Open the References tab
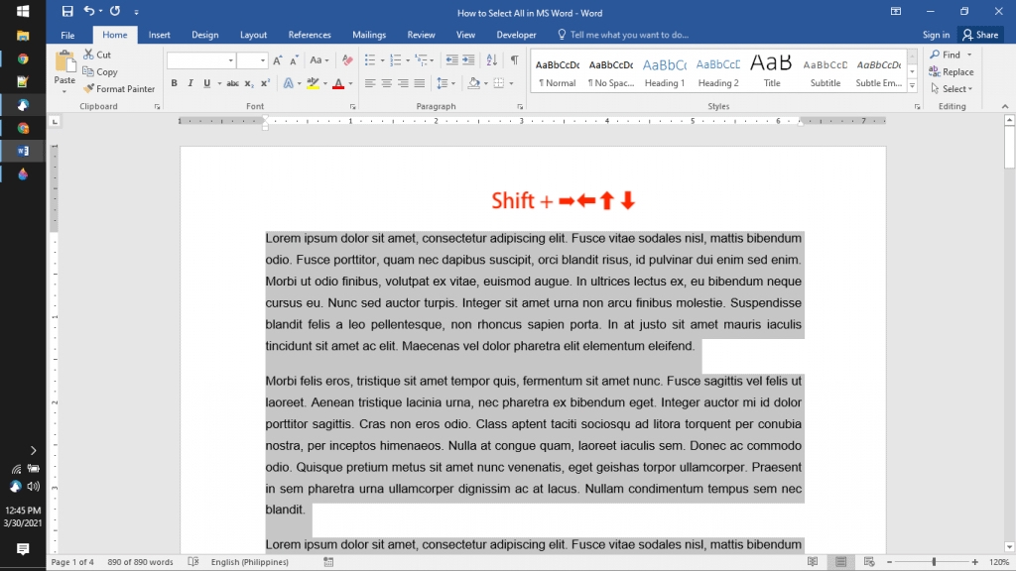Image resolution: width=1016 pixels, height=571 pixels. [x=310, y=35]
